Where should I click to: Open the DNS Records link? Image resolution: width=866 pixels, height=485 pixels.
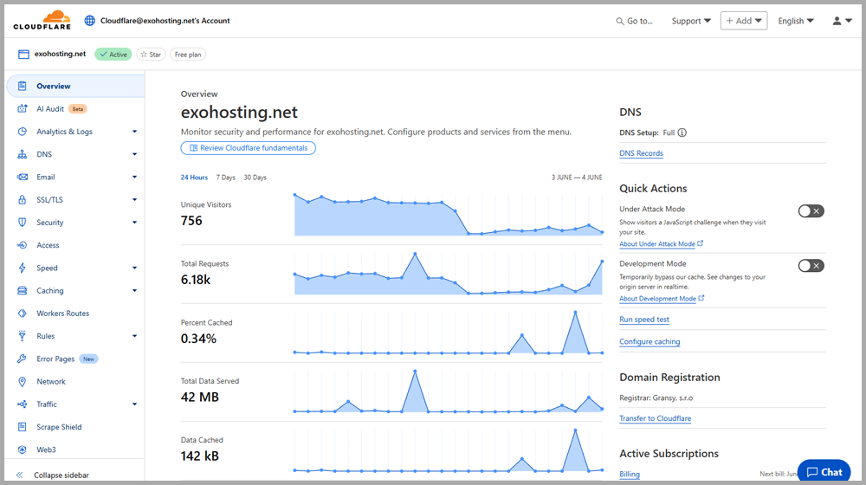[641, 153]
